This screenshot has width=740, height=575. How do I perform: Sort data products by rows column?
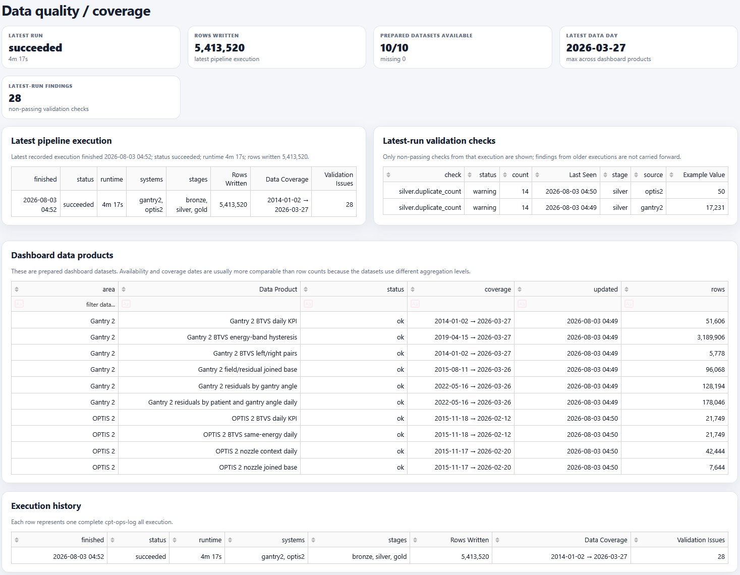tap(627, 290)
